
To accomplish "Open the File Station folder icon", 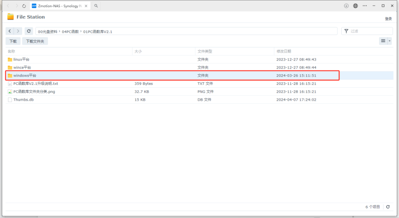I will click(10, 17).
